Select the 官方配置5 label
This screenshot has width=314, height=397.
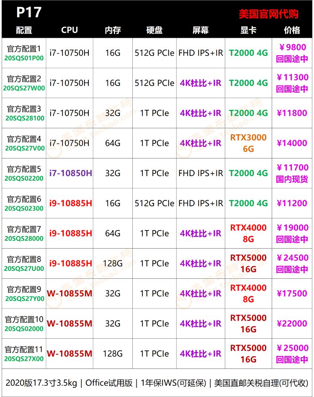24,169
